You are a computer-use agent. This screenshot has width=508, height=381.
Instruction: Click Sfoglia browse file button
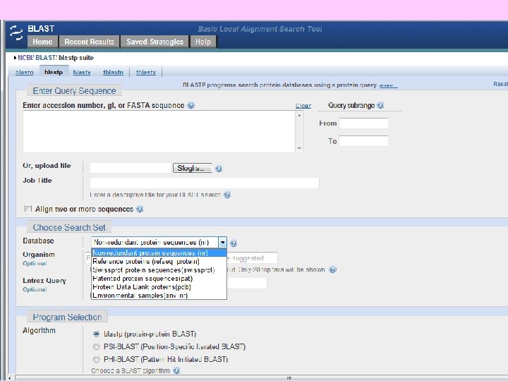coord(192,168)
